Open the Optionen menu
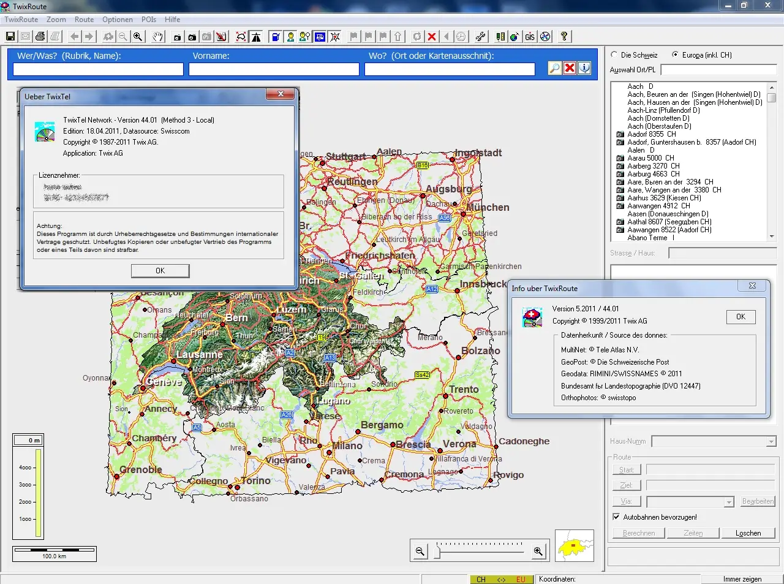This screenshot has width=784, height=584. pyautogui.click(x=118, y=19)
